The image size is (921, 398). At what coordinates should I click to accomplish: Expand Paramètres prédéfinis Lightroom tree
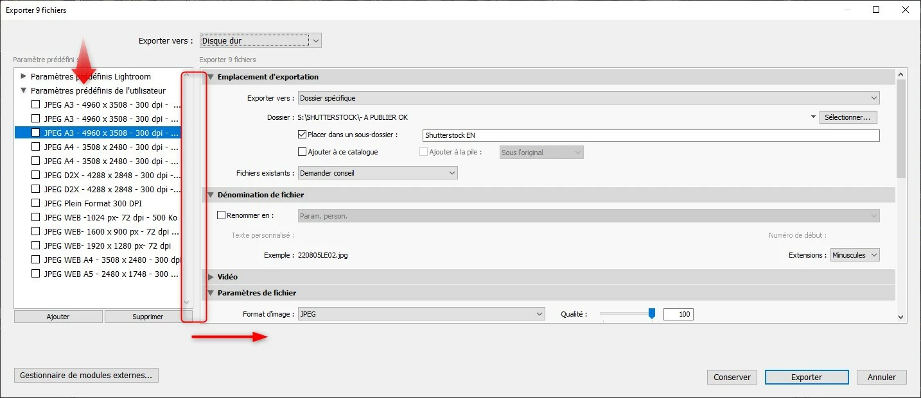coord(24,76)
